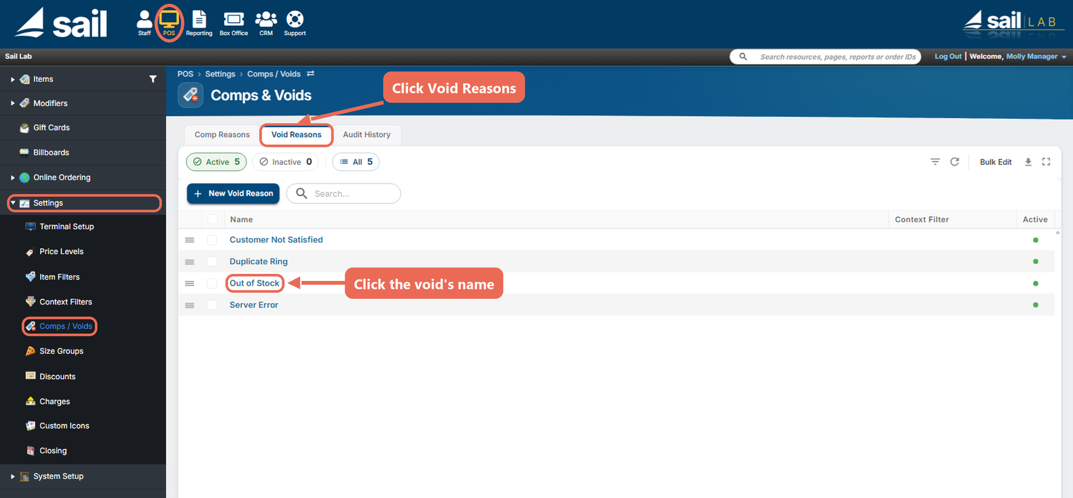Screen dimensions: 1073x498
Task: Expand table to fullscreen
Action: pyautogui.click(x=1046, y=162)
